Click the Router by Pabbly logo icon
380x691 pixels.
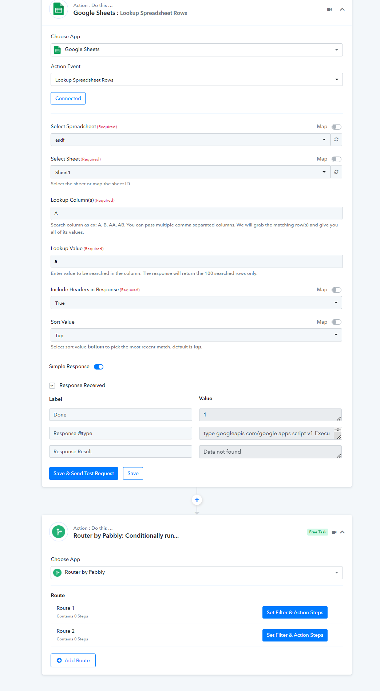pos(59,532)
